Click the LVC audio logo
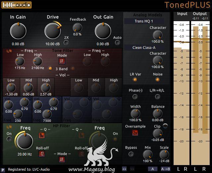212x173 pixels. point(16,5)
